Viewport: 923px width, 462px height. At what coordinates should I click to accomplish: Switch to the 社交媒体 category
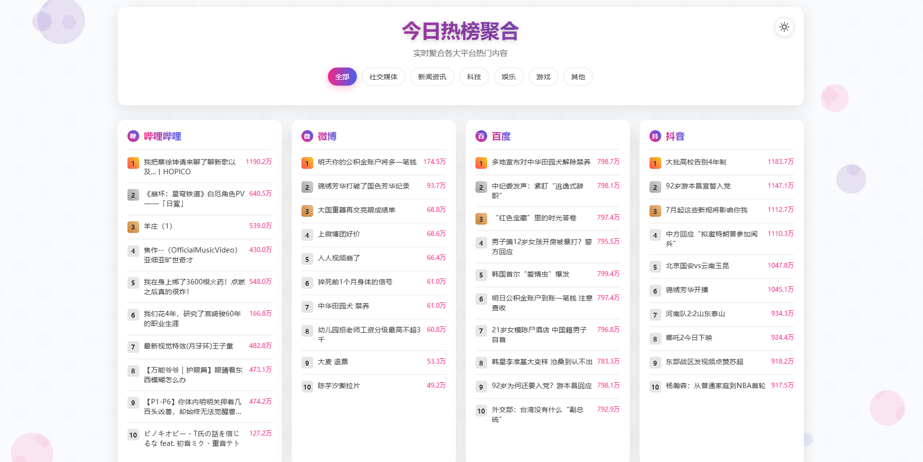point(383,77)
